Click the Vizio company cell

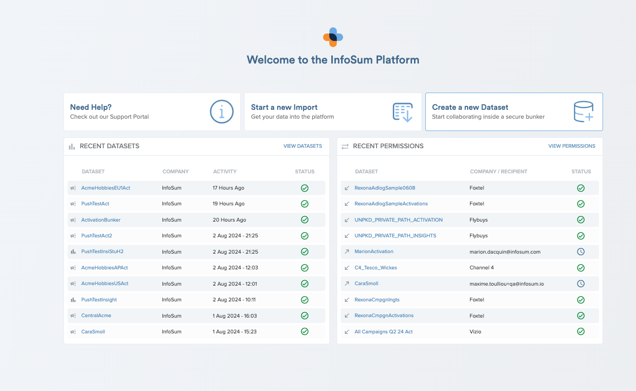coord(476,331)
